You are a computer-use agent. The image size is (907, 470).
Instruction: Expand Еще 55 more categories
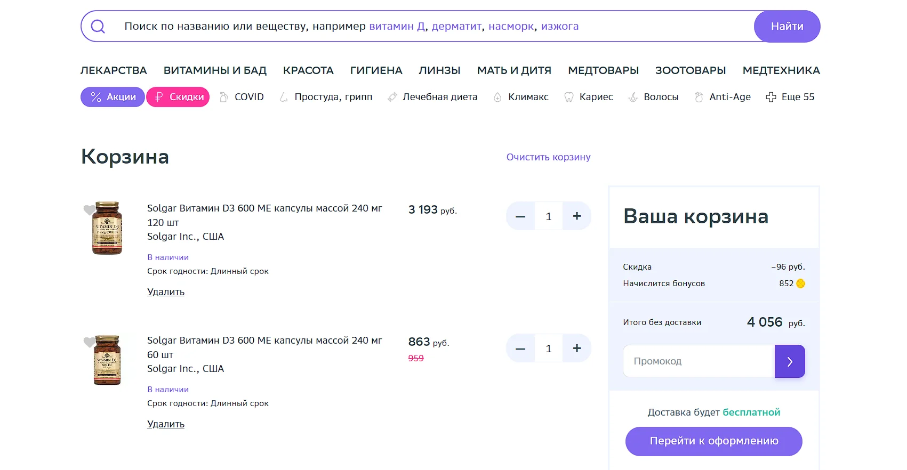pyautogui.click(x=790, y=97)
